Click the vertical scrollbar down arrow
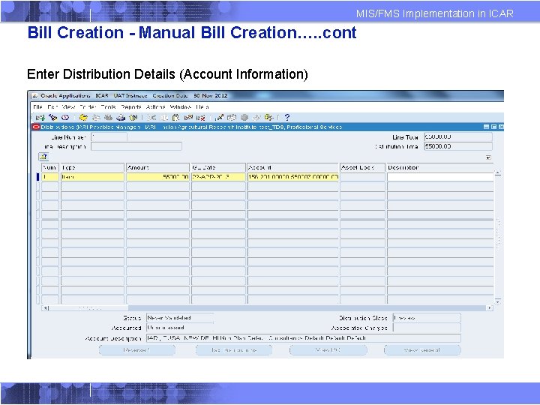This screenshot has height=405, width=540. tap(498, 301)
